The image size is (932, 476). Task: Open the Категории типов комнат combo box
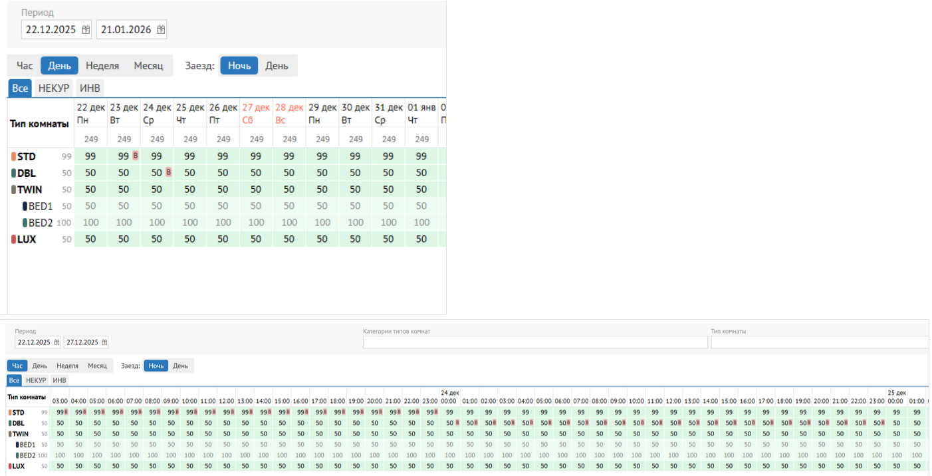point(534,342)
